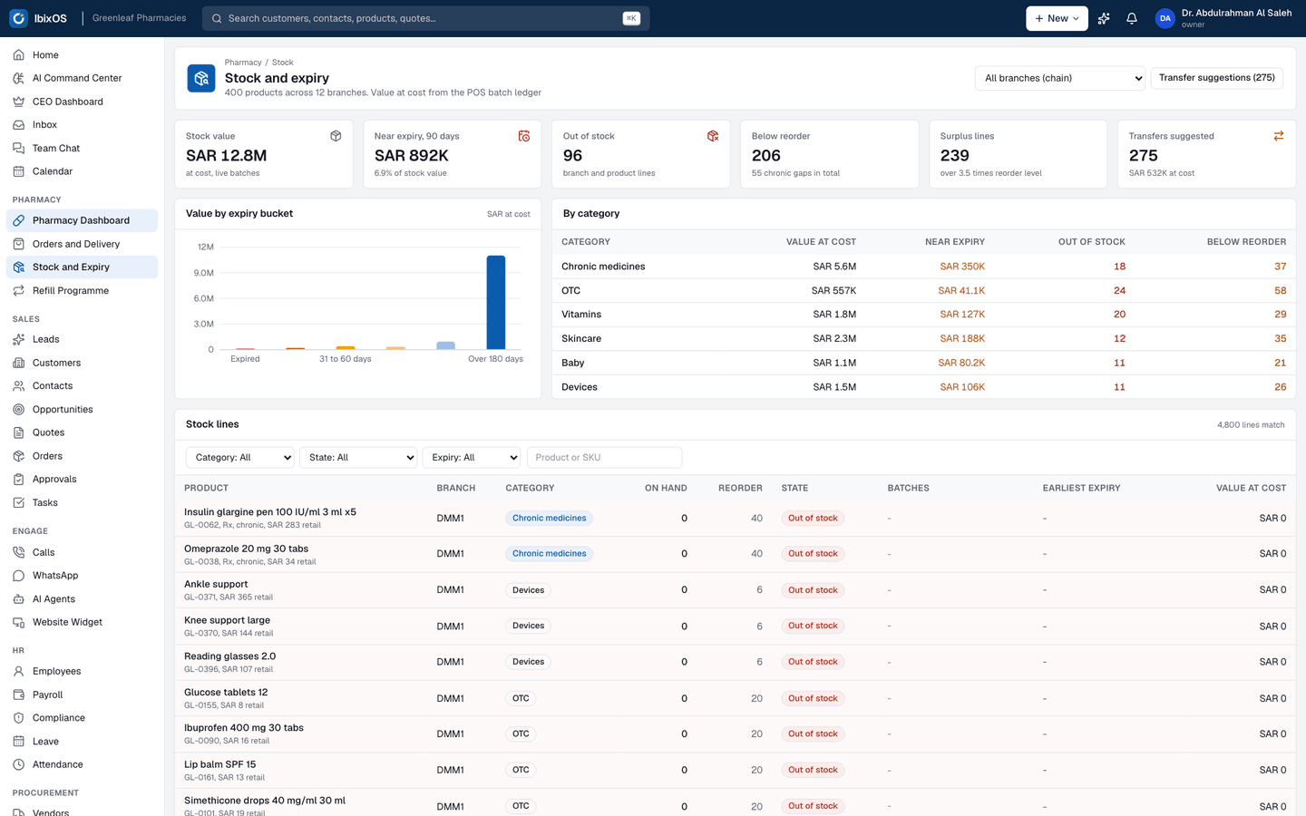
Task: Open Leave in the sidebar
Action: coord(82,742)
